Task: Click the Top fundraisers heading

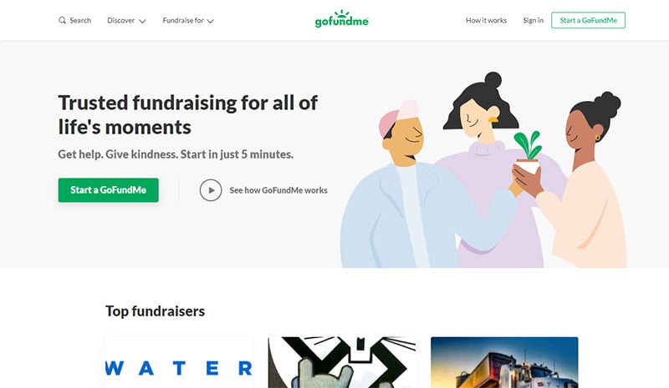Action: point(155,311)
